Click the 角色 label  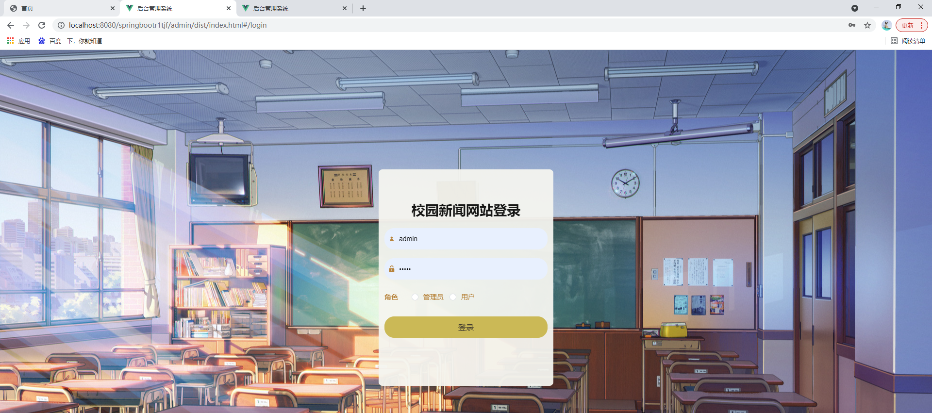tap(391, 297)
